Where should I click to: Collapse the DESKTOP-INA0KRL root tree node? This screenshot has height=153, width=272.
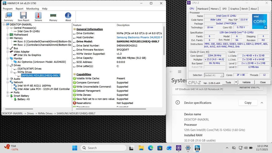point(4,24)
